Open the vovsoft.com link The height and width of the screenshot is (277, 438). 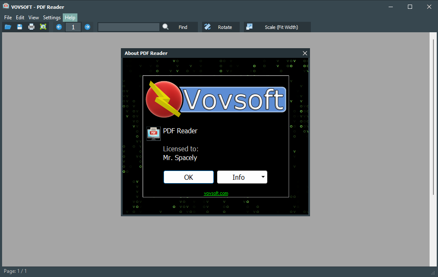click(216, 193)
